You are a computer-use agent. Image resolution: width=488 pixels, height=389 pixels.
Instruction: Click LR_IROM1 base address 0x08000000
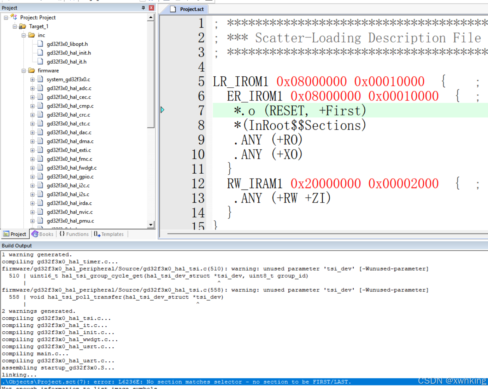point(311,82)
